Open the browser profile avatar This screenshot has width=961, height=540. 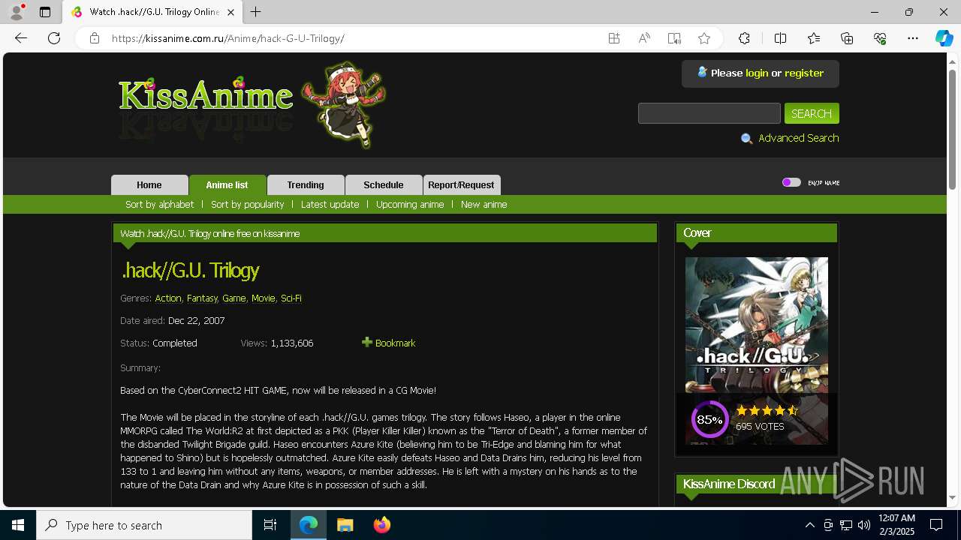click(x=17, y=12)
